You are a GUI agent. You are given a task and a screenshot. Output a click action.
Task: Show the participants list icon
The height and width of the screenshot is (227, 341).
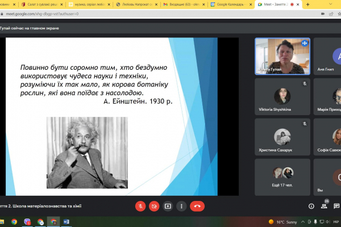pos(324,206)
